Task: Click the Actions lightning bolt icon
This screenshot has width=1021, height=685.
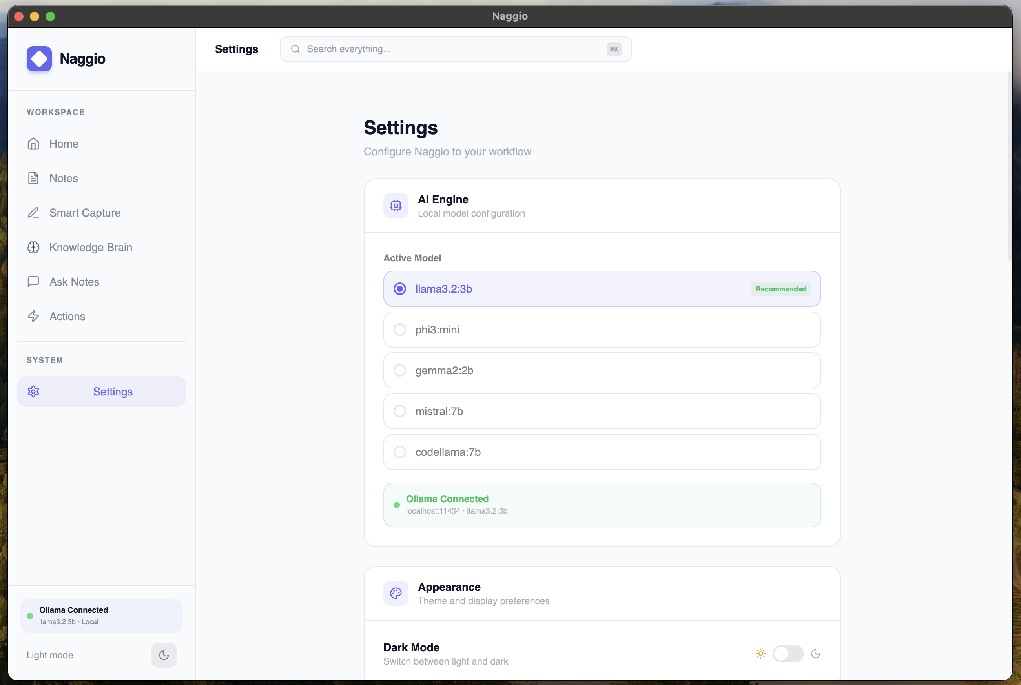Action: tap(33, 316)
